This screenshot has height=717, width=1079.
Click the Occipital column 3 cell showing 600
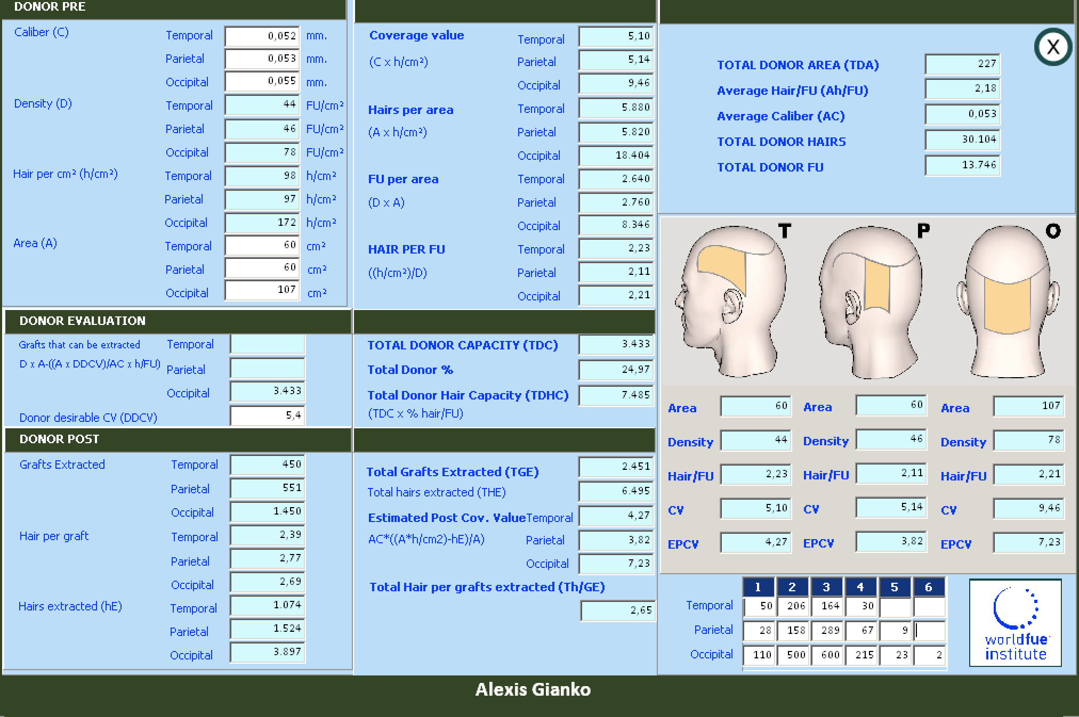(827, 655)
